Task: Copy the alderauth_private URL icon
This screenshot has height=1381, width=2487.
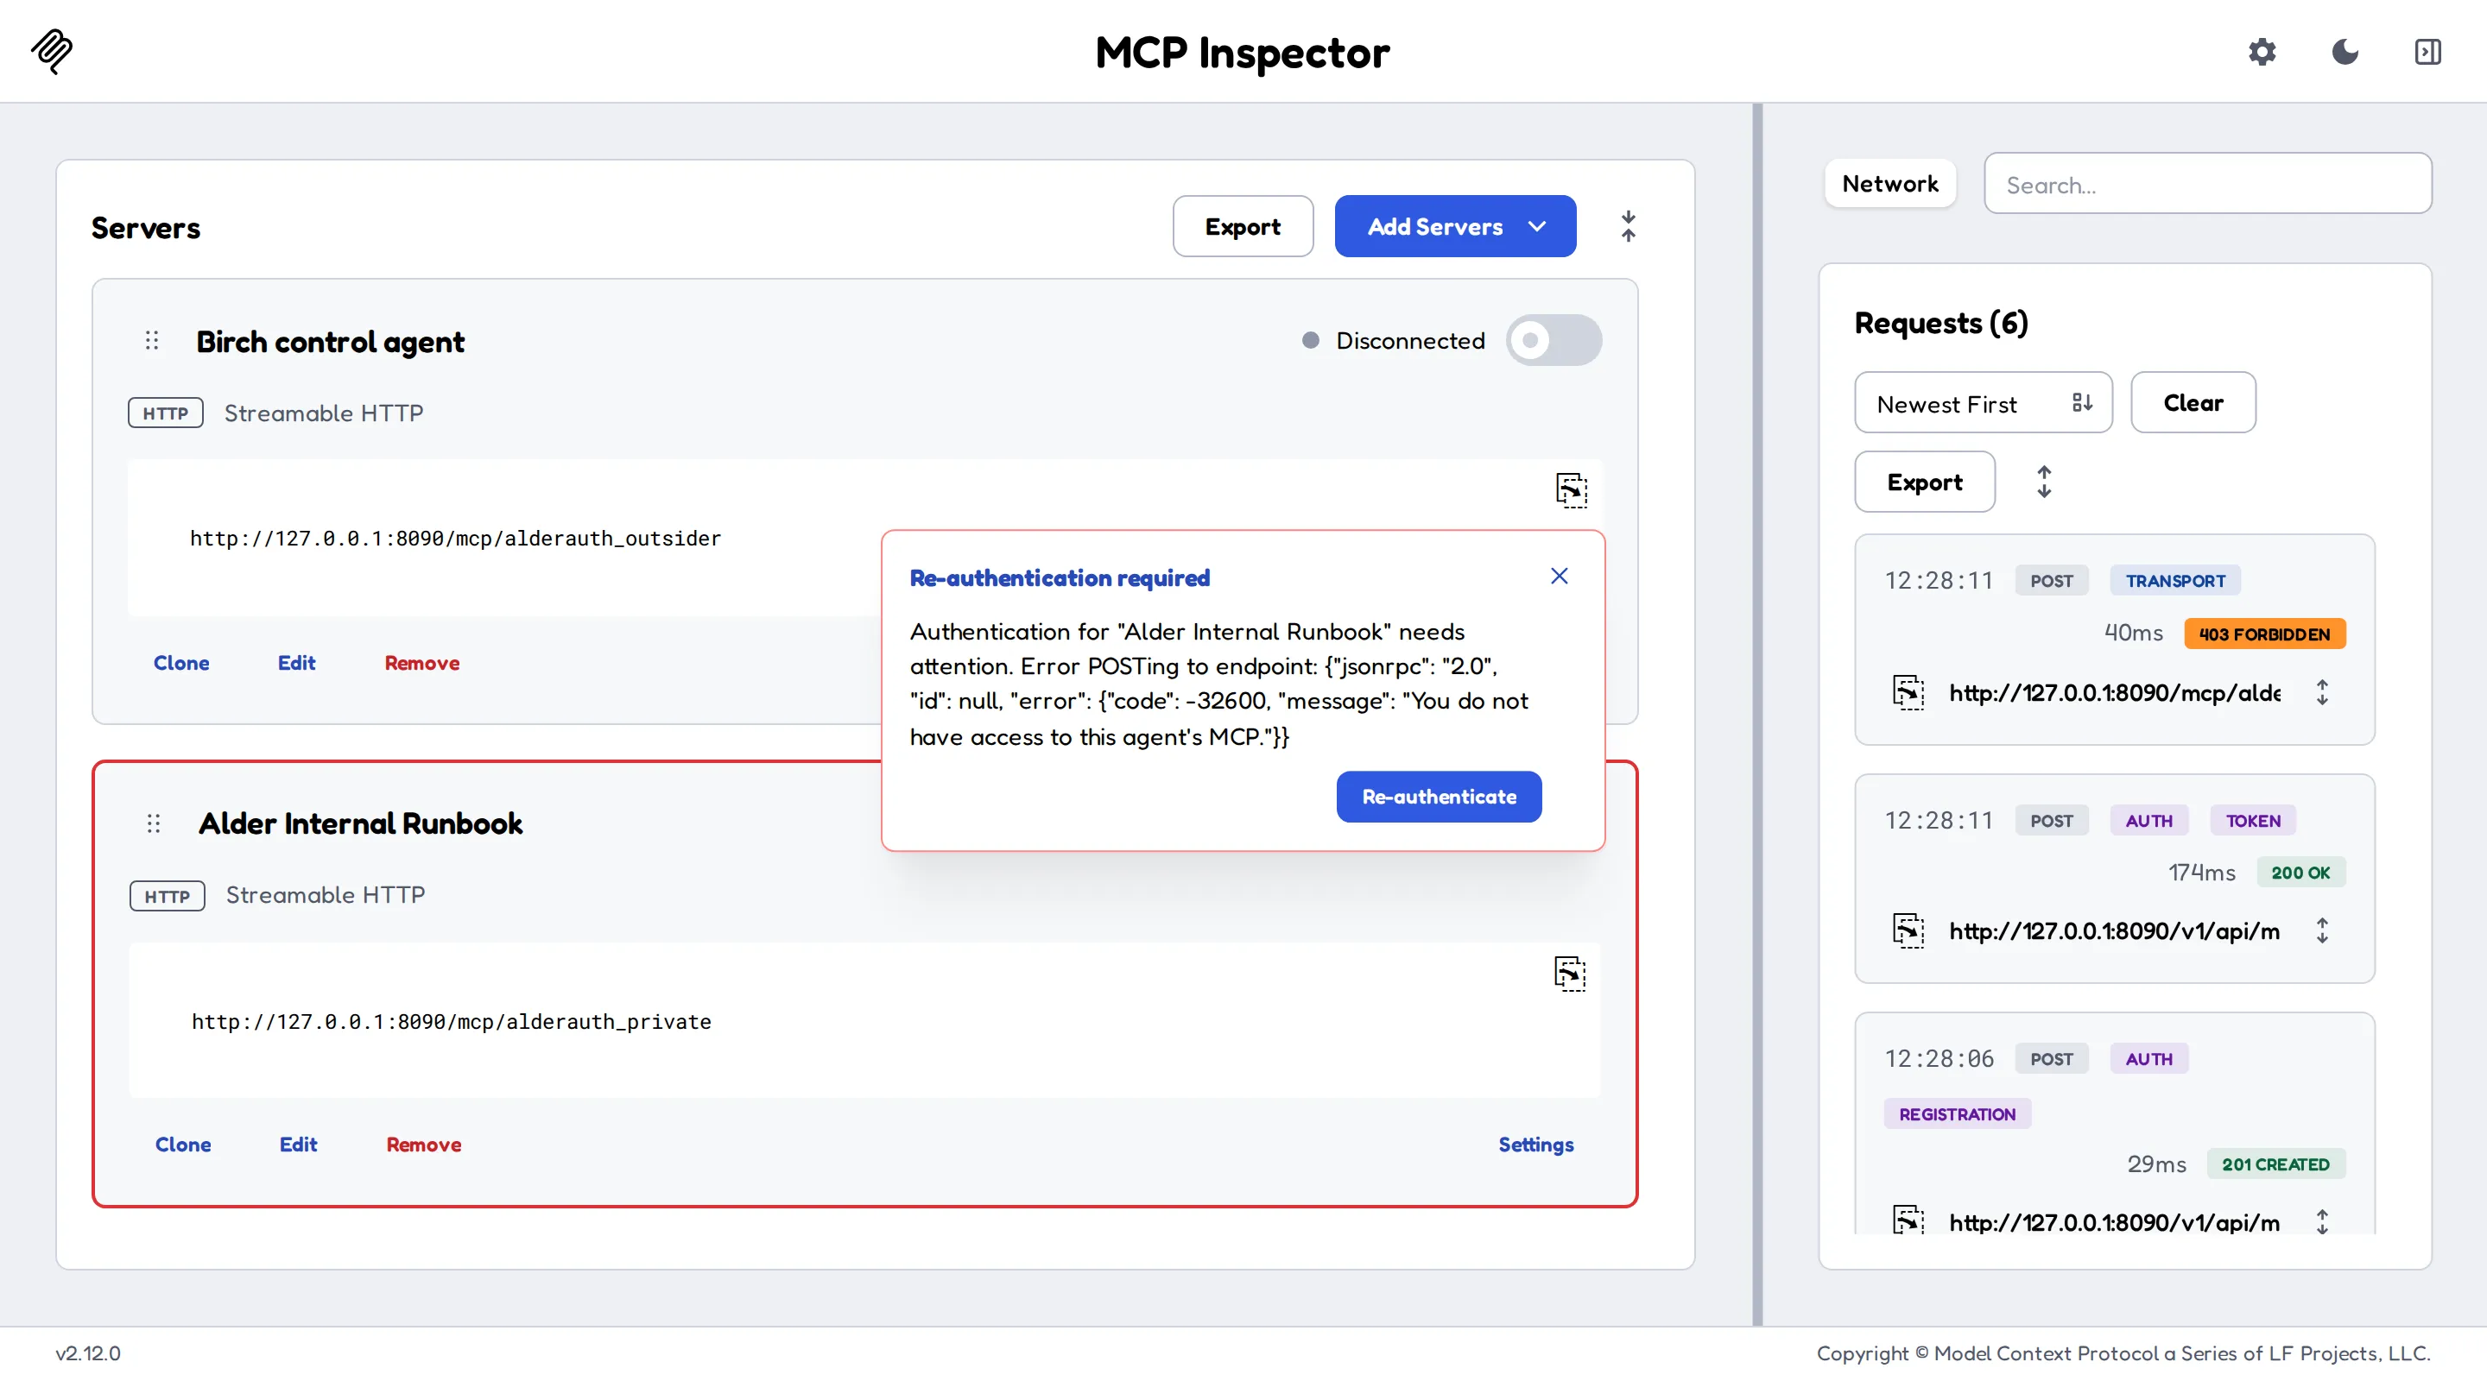Action: click(1570, 973)
